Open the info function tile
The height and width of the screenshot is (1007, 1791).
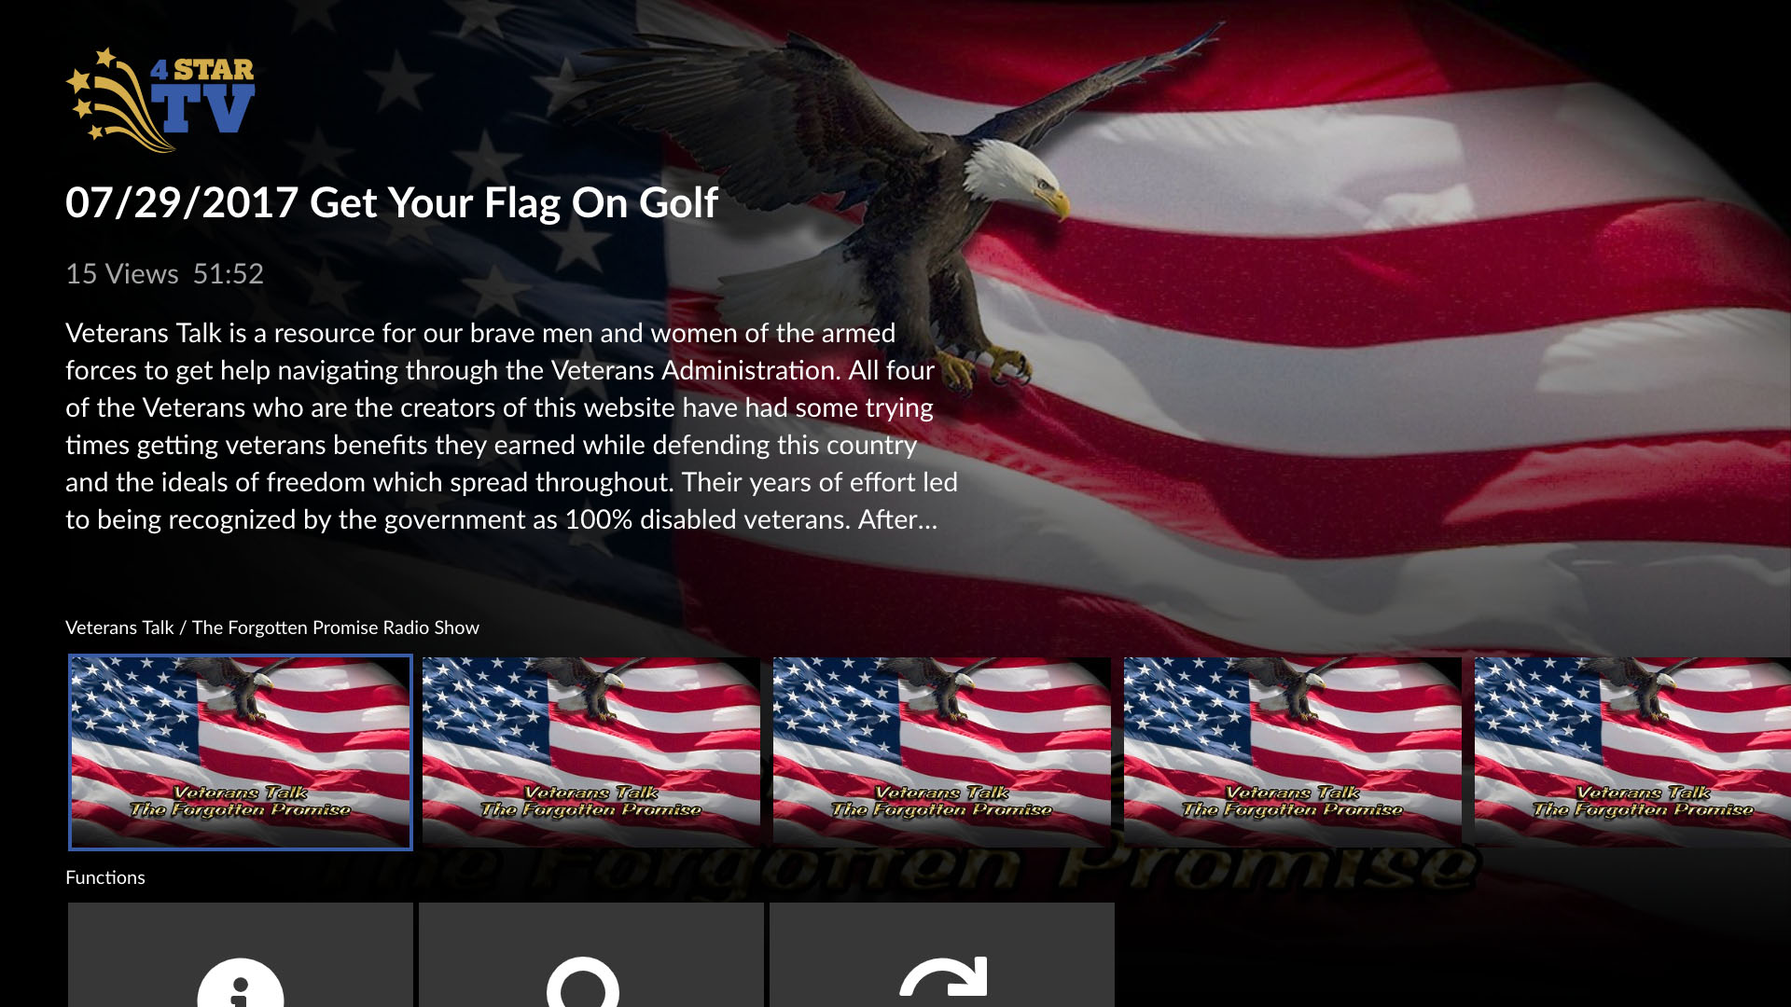[241, 955]
